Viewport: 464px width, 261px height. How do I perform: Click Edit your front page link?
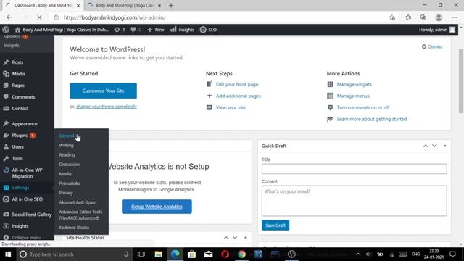click(237, 84)
